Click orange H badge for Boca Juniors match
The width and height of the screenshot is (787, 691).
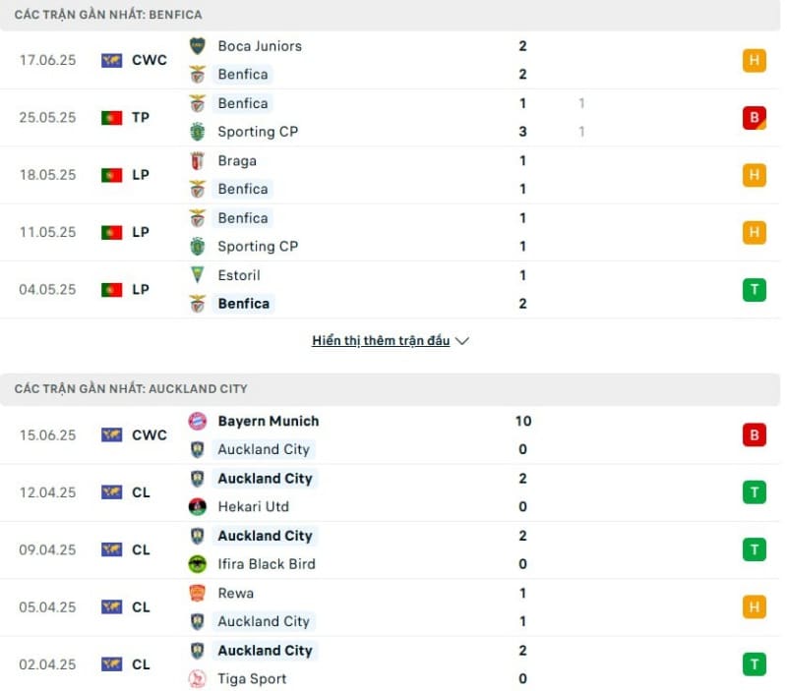coord(754,60)
